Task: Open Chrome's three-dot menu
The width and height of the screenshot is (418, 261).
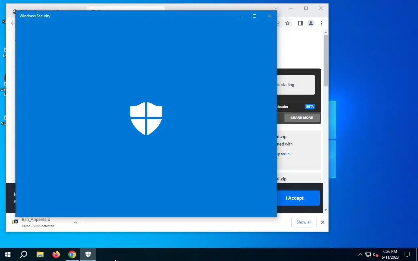Action: (x=321, y=23)
